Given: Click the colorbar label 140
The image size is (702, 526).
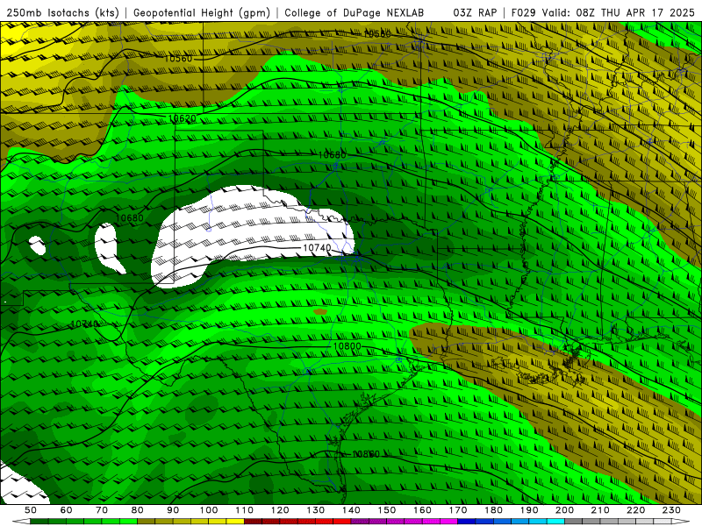Looking at the screenshot, I should [351, 510].
